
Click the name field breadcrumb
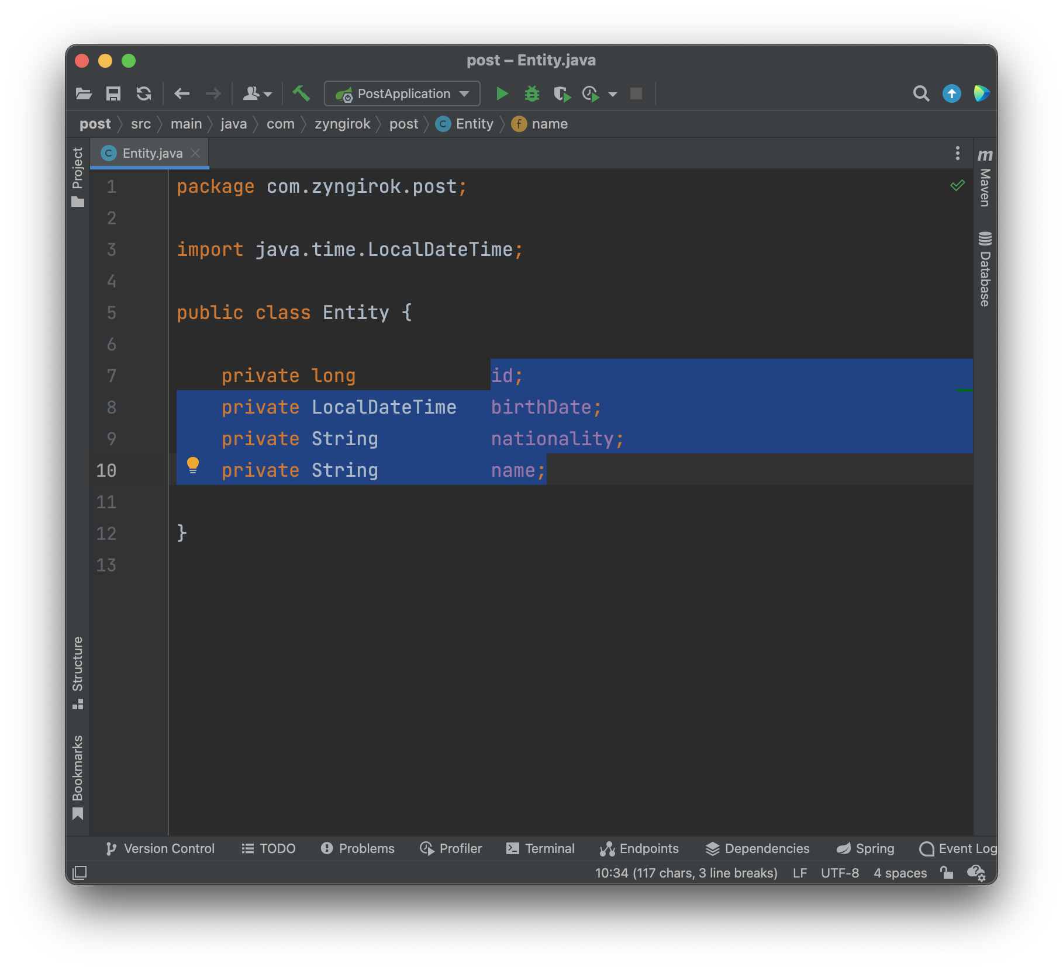click(540, 124)
